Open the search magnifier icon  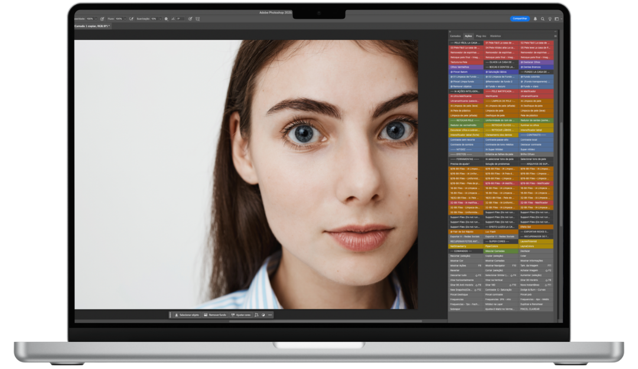543,19
